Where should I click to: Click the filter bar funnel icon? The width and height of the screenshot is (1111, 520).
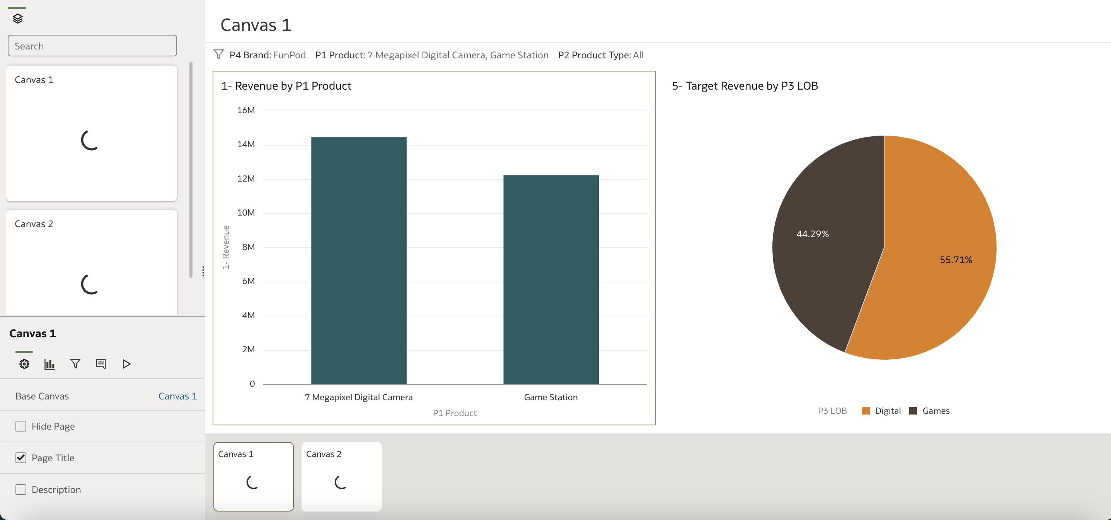point(219,55)
